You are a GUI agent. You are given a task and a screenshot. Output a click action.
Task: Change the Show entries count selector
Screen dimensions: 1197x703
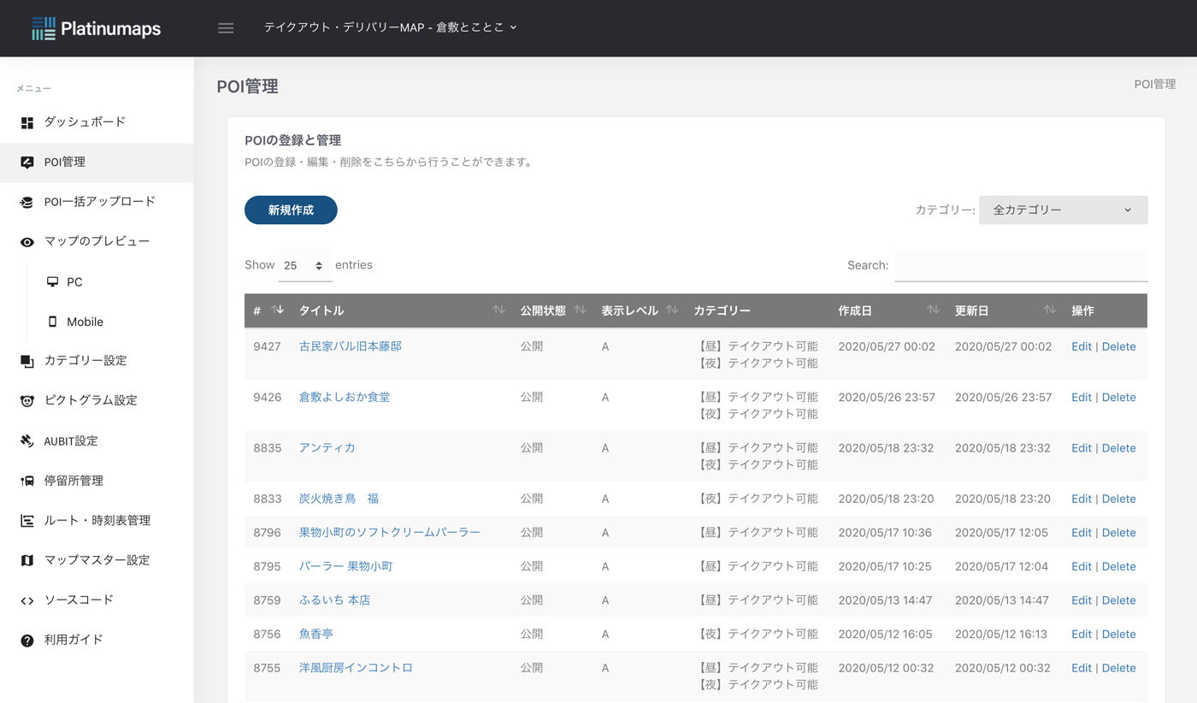[x=304, y=265]
